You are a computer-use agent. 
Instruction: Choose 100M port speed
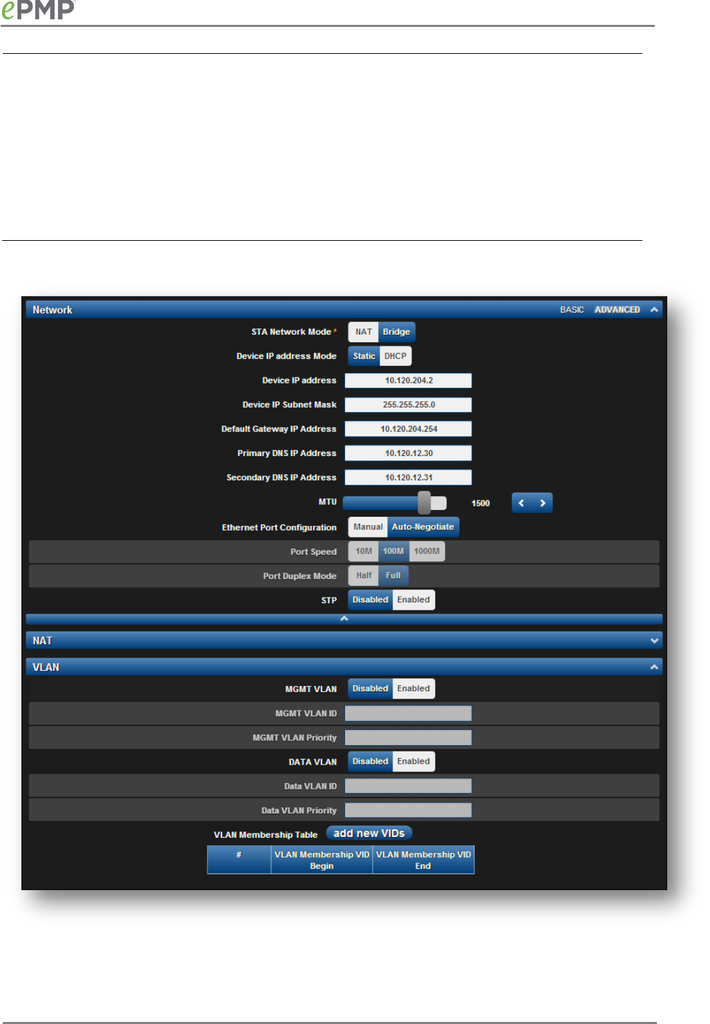[x=394, y=551]
